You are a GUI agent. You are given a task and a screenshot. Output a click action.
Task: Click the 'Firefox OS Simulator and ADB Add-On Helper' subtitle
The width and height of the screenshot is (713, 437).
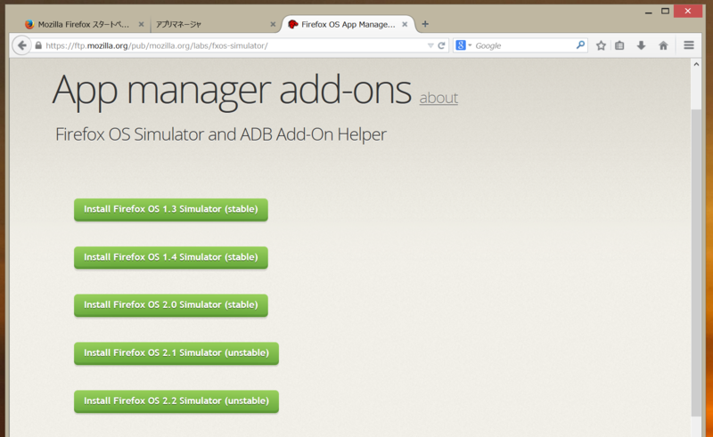coord(221,134)
